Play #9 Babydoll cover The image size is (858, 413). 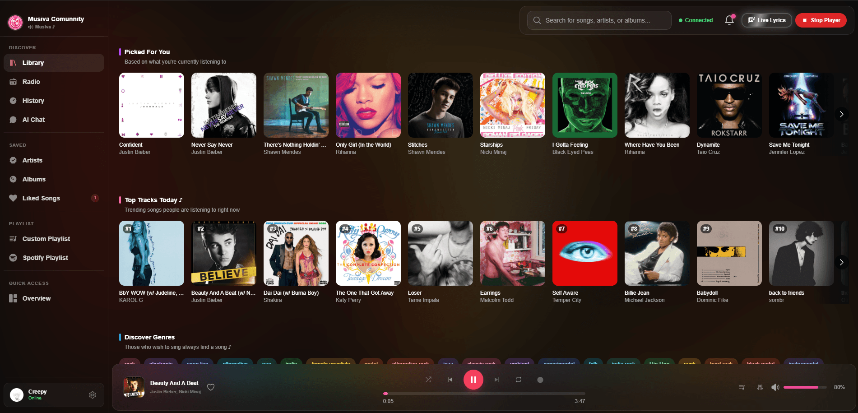tap(729, 253)
